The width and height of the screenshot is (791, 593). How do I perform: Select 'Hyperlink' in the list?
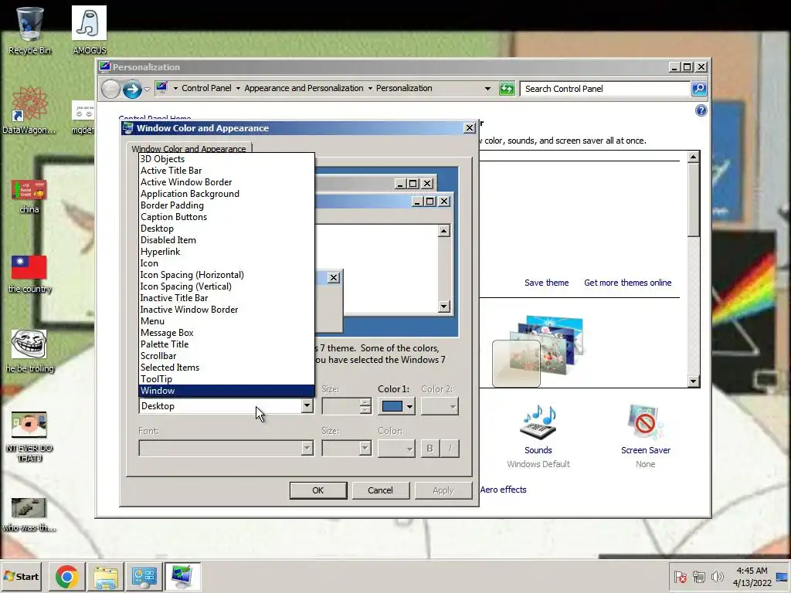tap(226, 252)
